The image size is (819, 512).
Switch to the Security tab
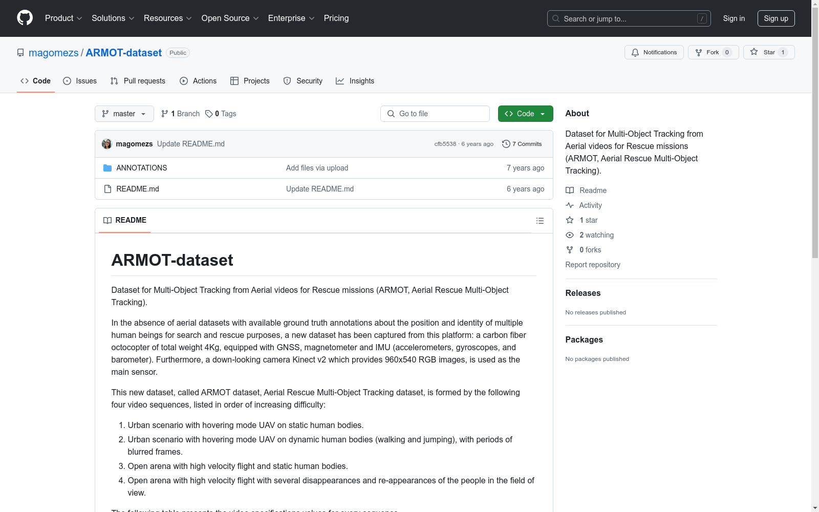pyautogui.click(x=303, y=81)
